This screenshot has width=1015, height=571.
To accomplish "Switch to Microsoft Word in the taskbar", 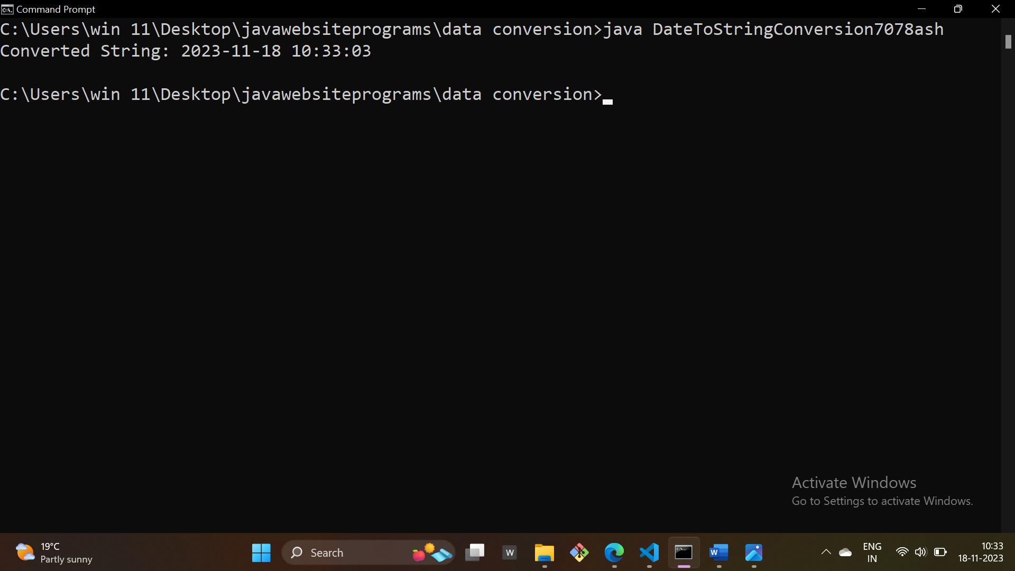I will 718,552.
